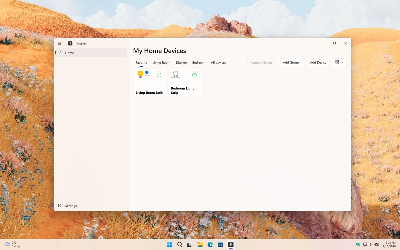
Task: Open Settings via the gear icon
Action: tap(60, 206)
